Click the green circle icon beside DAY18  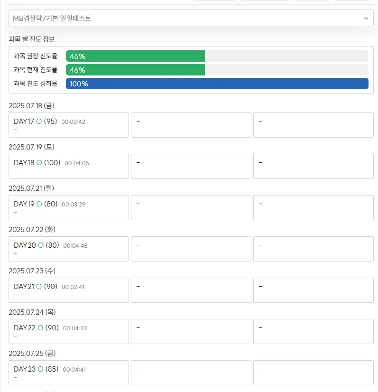39,163
